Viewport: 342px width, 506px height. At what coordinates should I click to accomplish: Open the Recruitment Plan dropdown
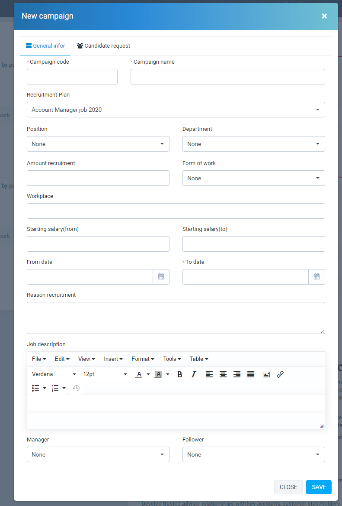tap(176, 110)
